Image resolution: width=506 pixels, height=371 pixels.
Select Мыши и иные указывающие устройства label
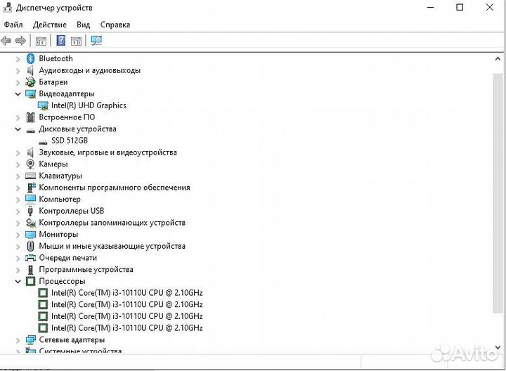click(x=112, y=246)
